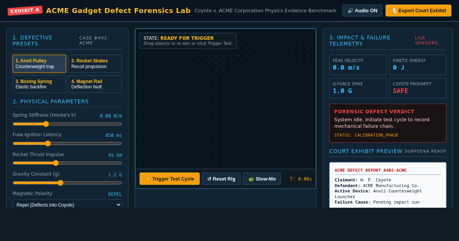Open the Magnetic Polarity dropdown

[x=67, y=205]
